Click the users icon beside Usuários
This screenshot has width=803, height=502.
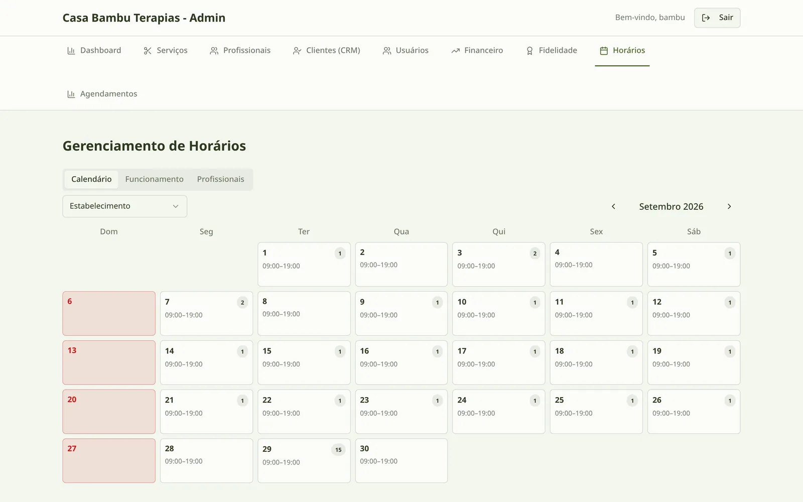pos(387,51)
